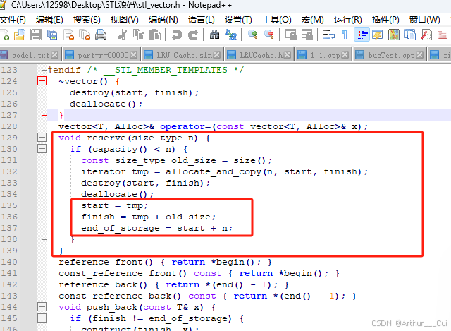Click the Paste clipboard icon
451x331 pixels.
(x=155, y=35)
